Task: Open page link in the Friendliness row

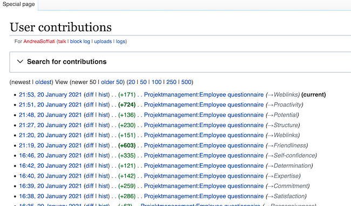Action: (x=204, y=146)
